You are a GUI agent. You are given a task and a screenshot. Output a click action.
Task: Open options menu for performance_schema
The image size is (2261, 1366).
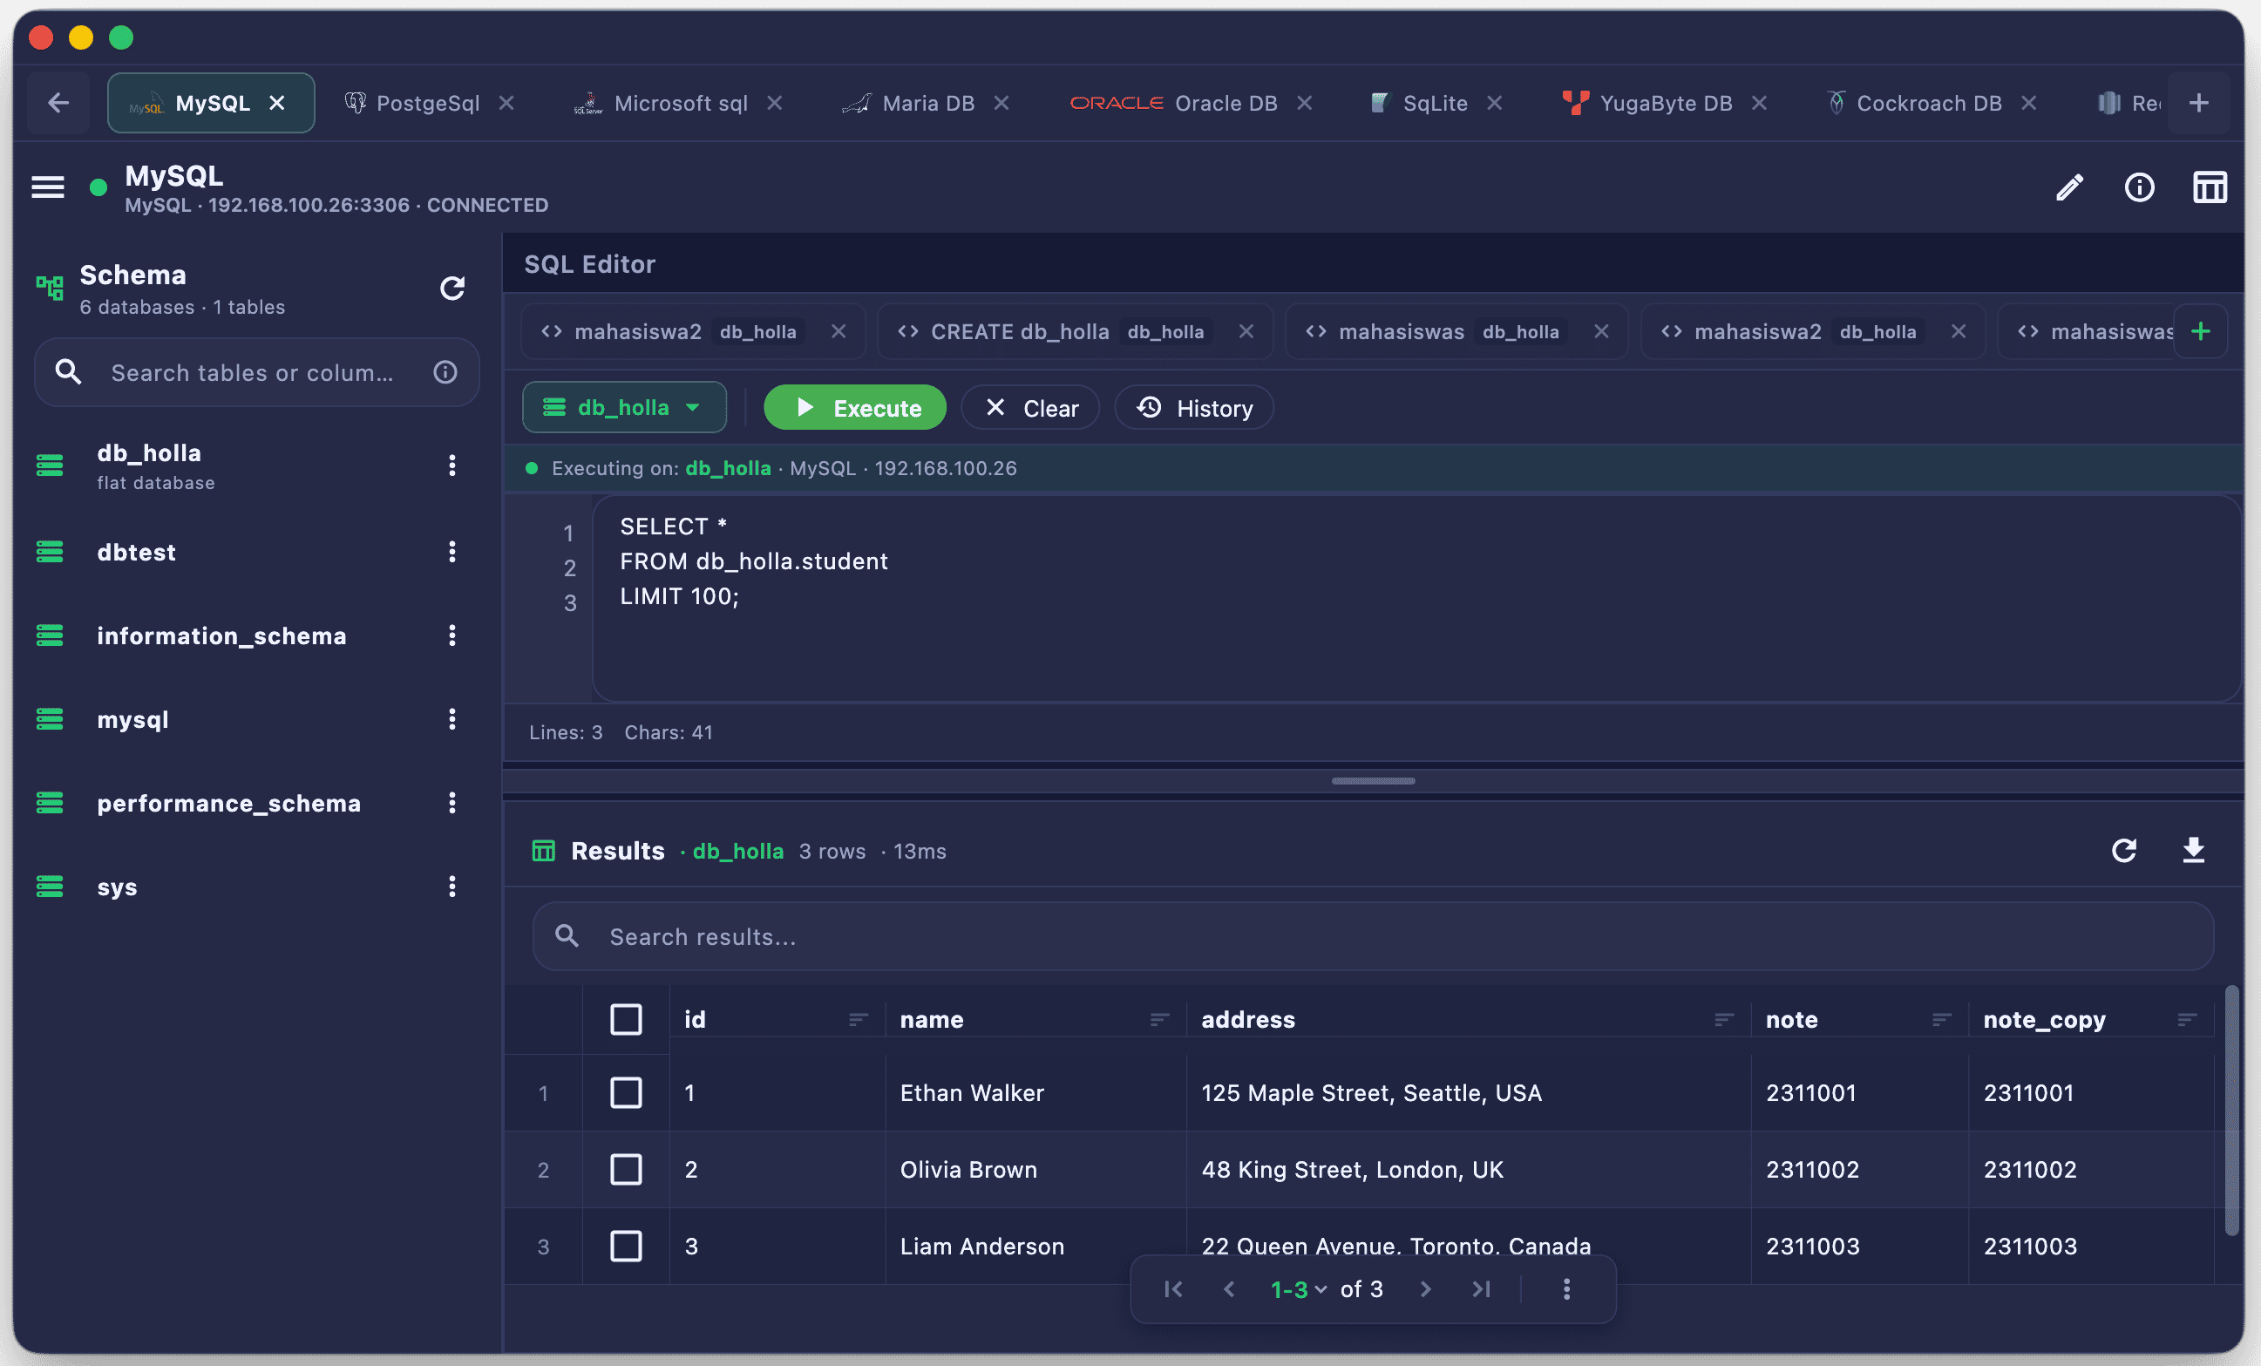pyautogui.click(x=452, y=803)
